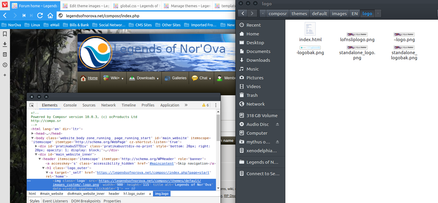Open the DevTools three-dot options menu
438x203 pixels.
[x=216, y=105]
